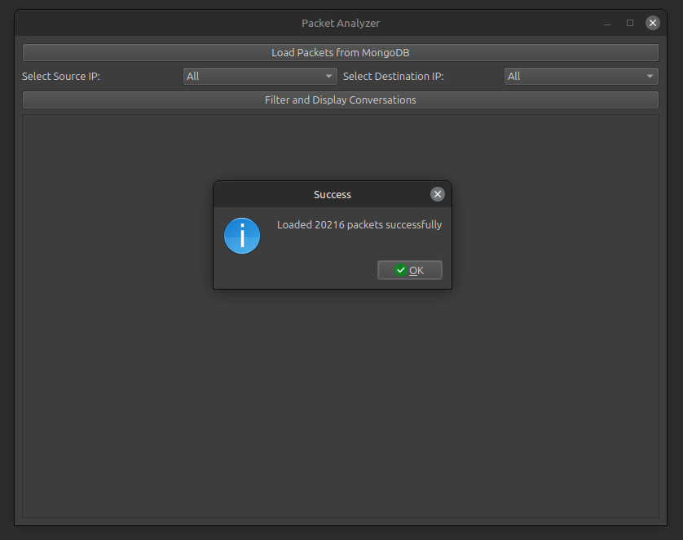
Task: Click the packet count success message text
Action: (x=359, y=224)
